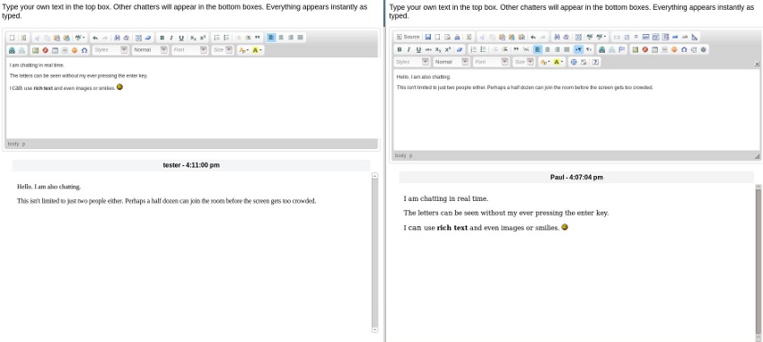Collapse right editor toolbar with corner arrow
This screenshot has width=763, height=342.
coord(757,64)
